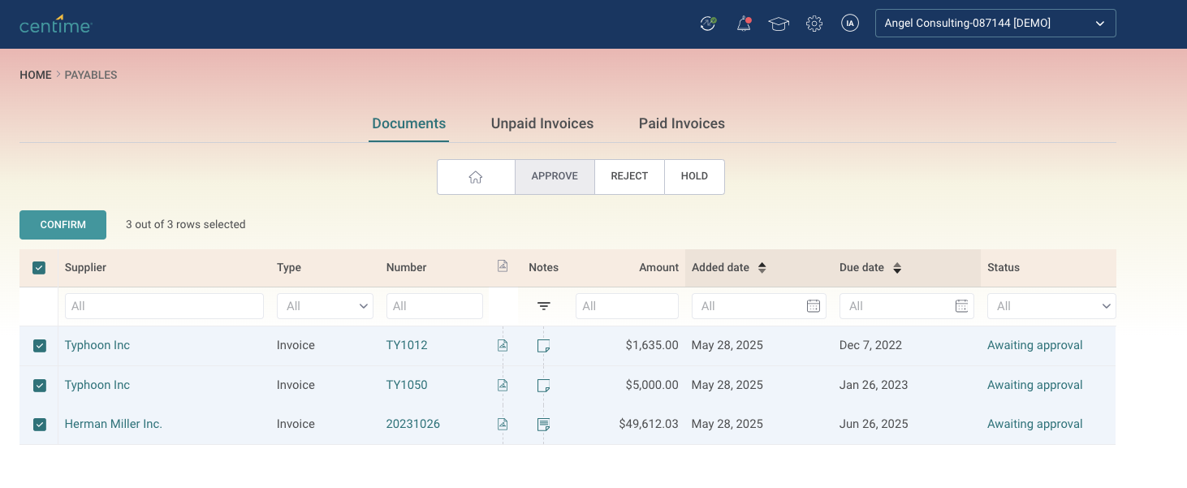This screenshot has height=488, width=1187.
Task: Focus the Number filter field
Action: pyautogui.click(x=434, y=306)
